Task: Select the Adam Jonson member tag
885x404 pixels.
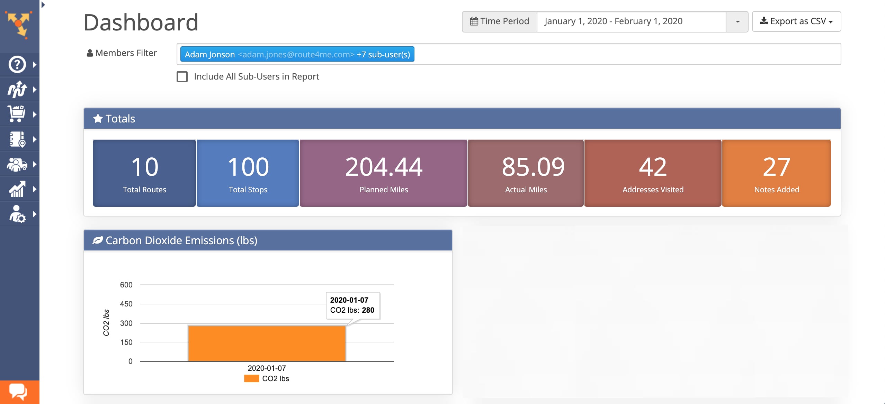Action: (x=297, y=54)
